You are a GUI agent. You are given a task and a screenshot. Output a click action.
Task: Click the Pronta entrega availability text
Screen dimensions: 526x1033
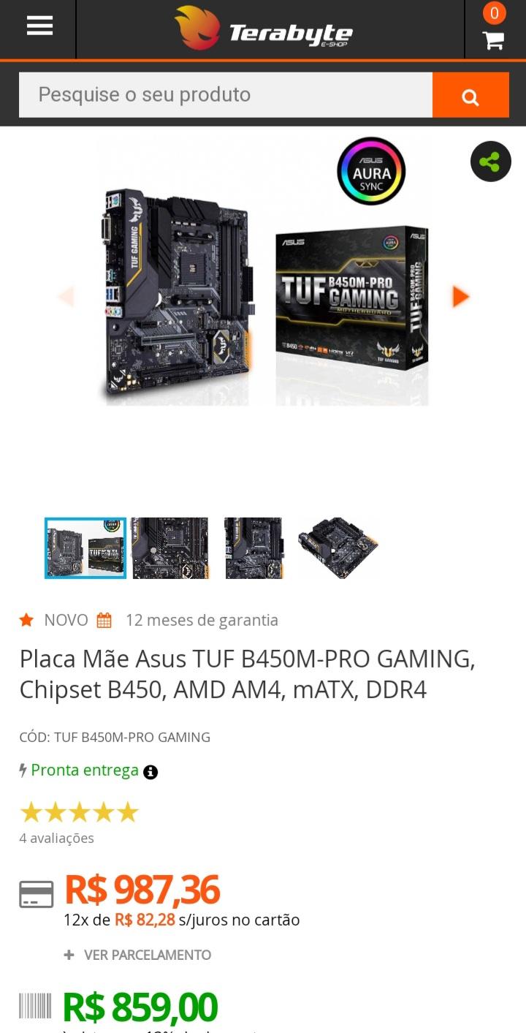point(85,770)
